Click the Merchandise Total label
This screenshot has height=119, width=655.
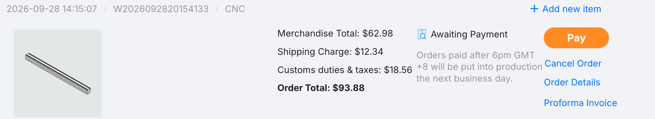(319, 33)
